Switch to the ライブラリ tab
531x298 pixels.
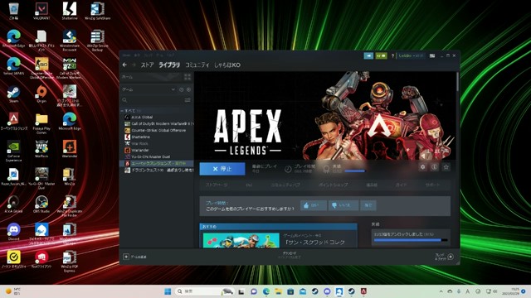click(169, 65)
